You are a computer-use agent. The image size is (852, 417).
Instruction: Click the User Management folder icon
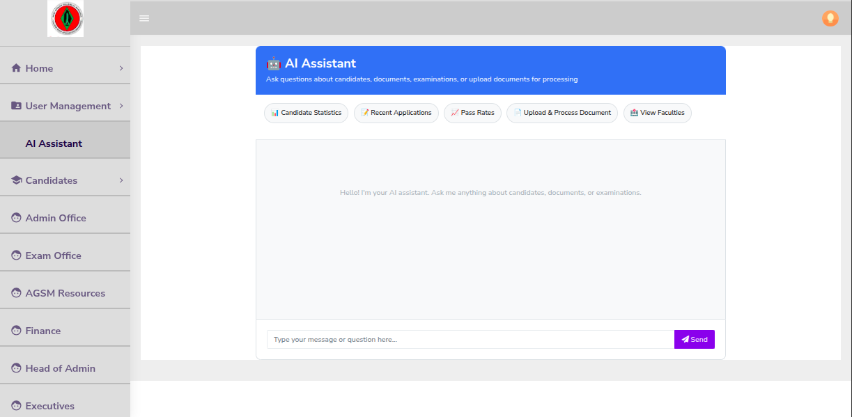pyautogui.click(x=16, y=106)
